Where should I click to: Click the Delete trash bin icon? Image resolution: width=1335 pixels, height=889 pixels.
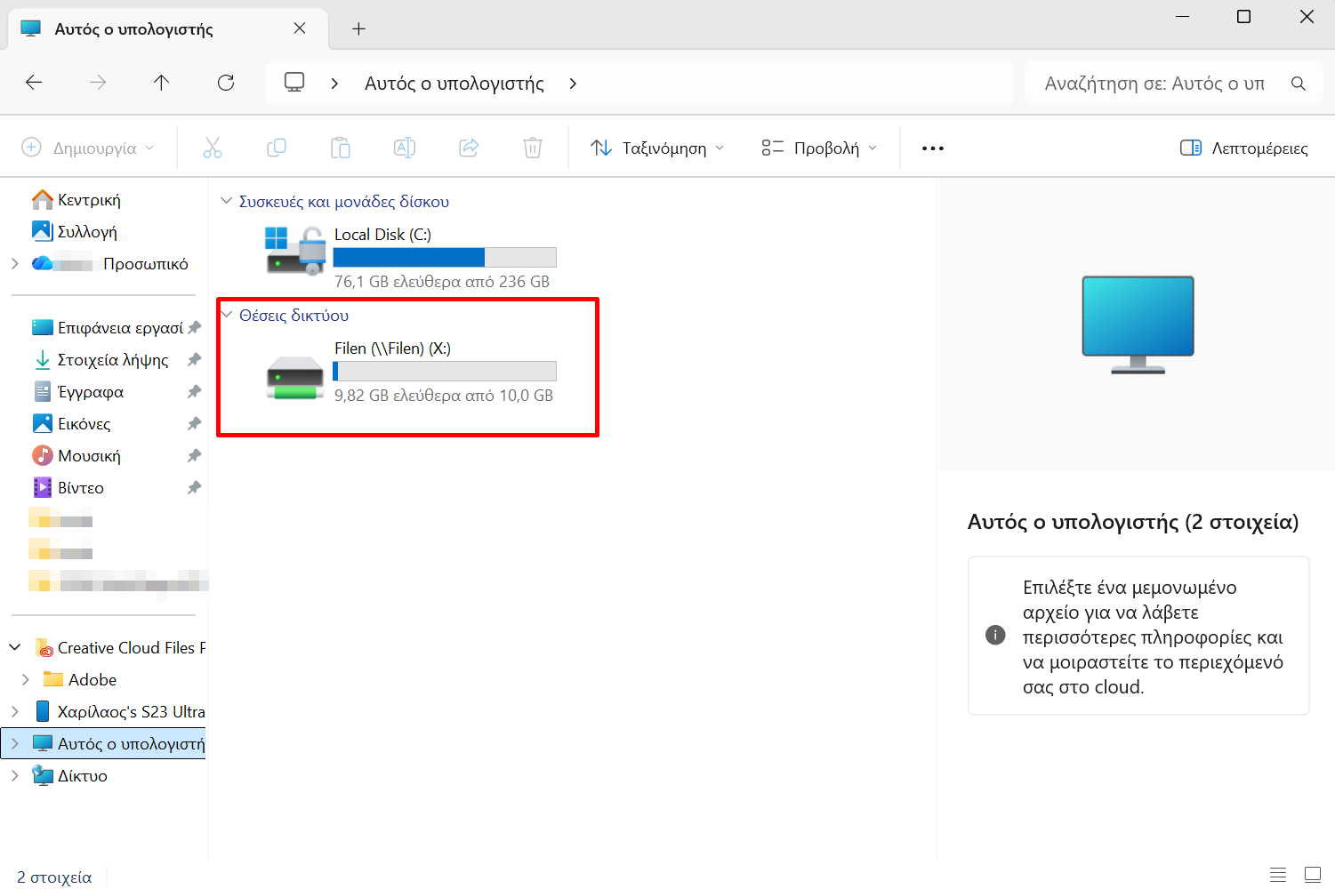[533, 148]
